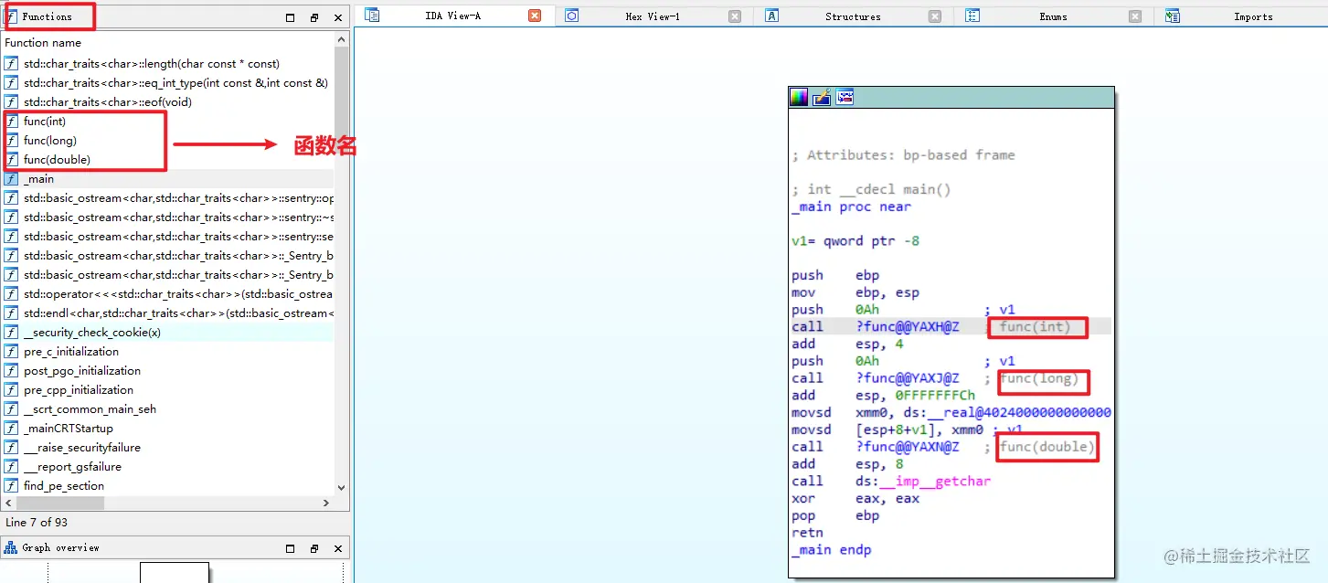The height and width of the screenshot is (583, 1328).
Task: Click the down arrow of the functions list scrollbar
Action: [x=342, y=488]
